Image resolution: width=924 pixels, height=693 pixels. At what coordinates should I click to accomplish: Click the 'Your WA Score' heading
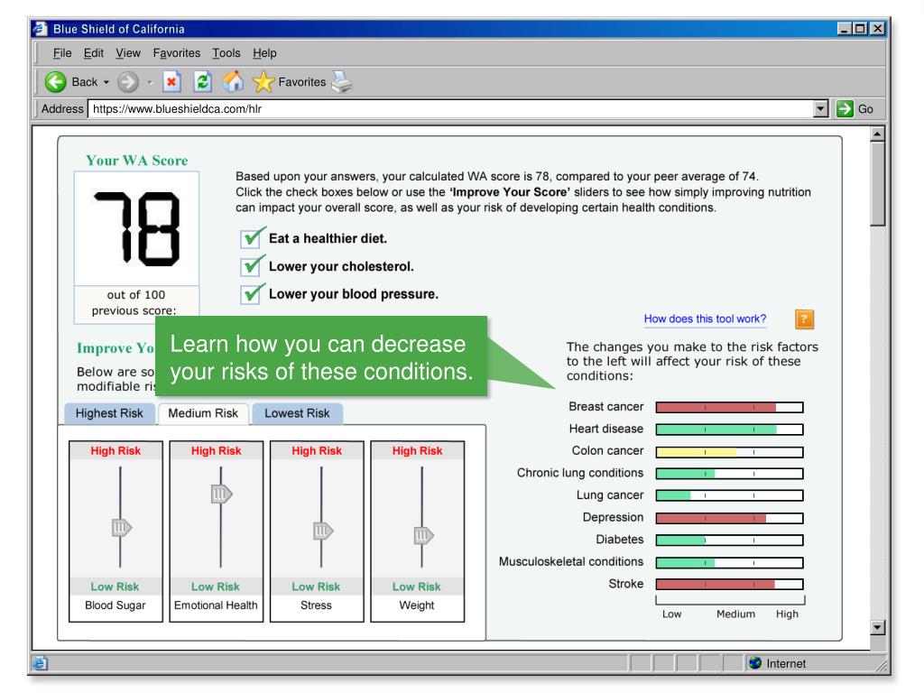(x=137, y=161)
